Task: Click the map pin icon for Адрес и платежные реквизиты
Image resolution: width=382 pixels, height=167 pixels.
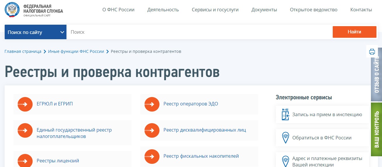Action: click(285, 161)
